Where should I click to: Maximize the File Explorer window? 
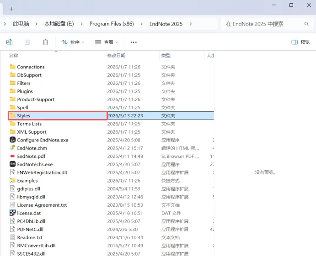point(291,5)
